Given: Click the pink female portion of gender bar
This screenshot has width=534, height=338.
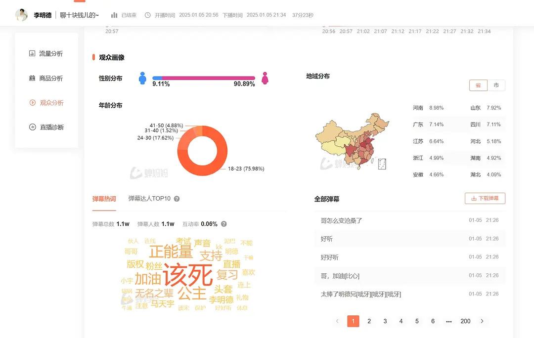Looking at the screenshot, I should tap(209, 78).
